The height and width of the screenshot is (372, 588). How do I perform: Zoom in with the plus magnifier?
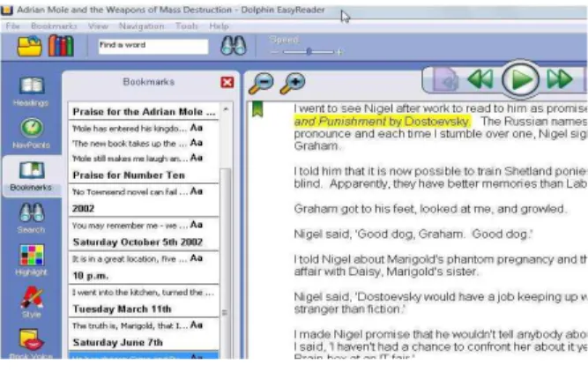pyautogui.click(x=293, y=83)
